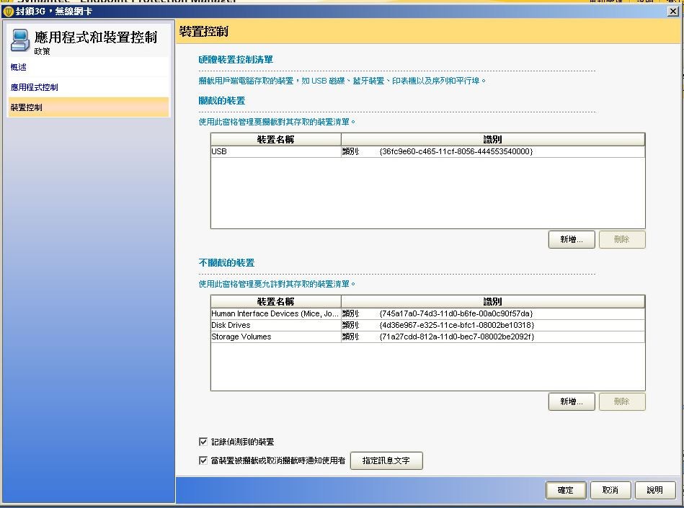Viewport: 684px width, 508px height.
Task: Toggle 記錄偵測到的裝置 checkbox
Action: click(203, 442)
